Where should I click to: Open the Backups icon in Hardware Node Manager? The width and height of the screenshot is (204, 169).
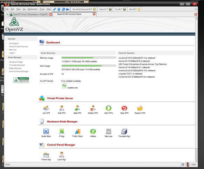click(x=108, y=132)
